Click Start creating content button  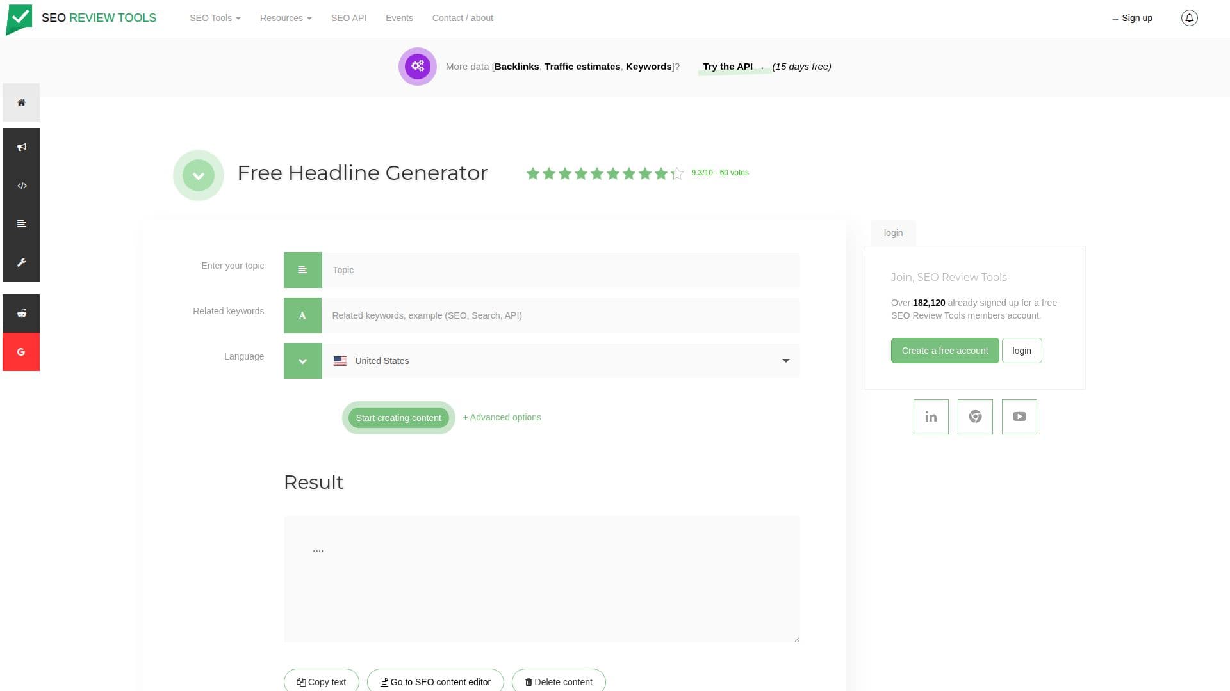[x=398, y=418]
